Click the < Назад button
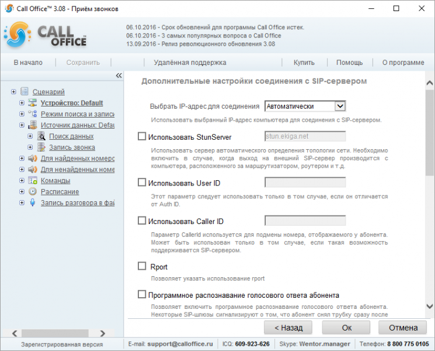This screenshot has width=435, height=351. pos(288,328)
